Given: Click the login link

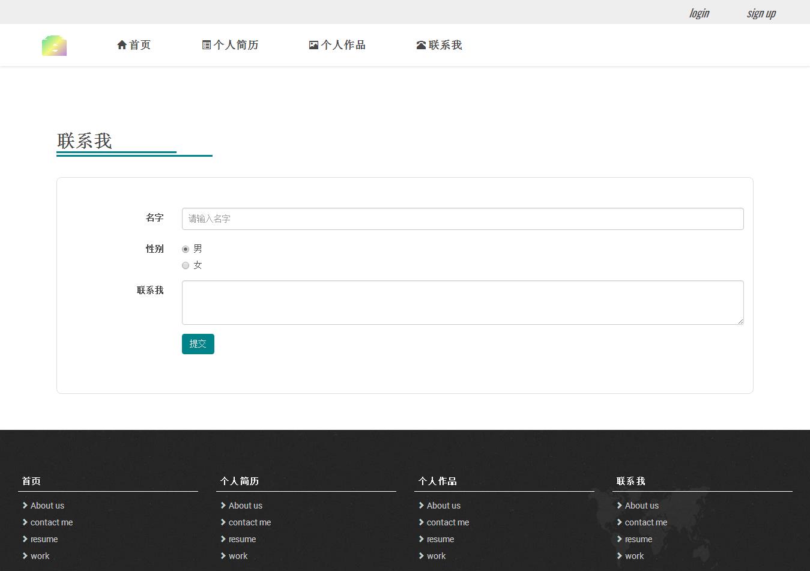Looking at the screenshot, I should (x=699, y=13).
